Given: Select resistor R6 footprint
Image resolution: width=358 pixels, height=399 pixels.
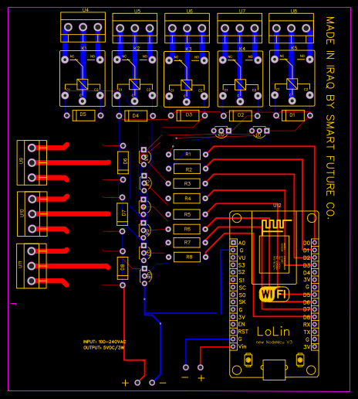Looking at the screenshot, I should point(187,229).
